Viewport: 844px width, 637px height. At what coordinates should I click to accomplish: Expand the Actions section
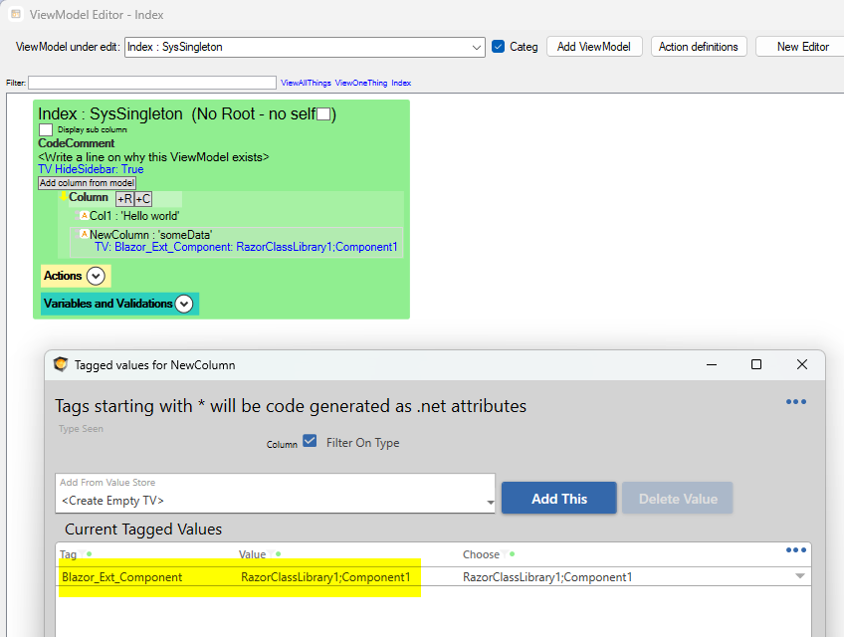[96, 277]
